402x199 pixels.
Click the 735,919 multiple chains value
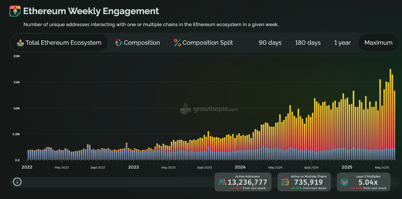point(308,182)
